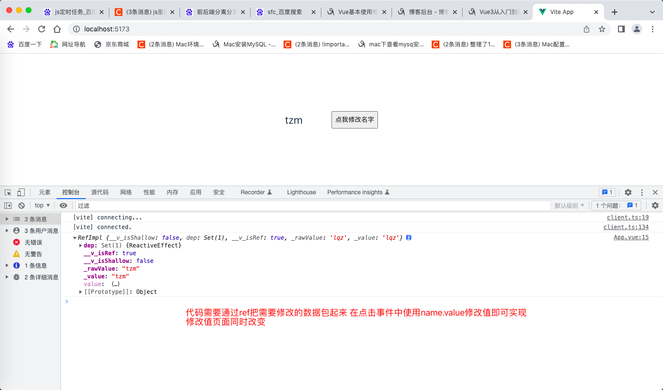Expand the 1 条信息 sidebar group
Viewport: 663px width, 390px height.
tap(7, 265)
